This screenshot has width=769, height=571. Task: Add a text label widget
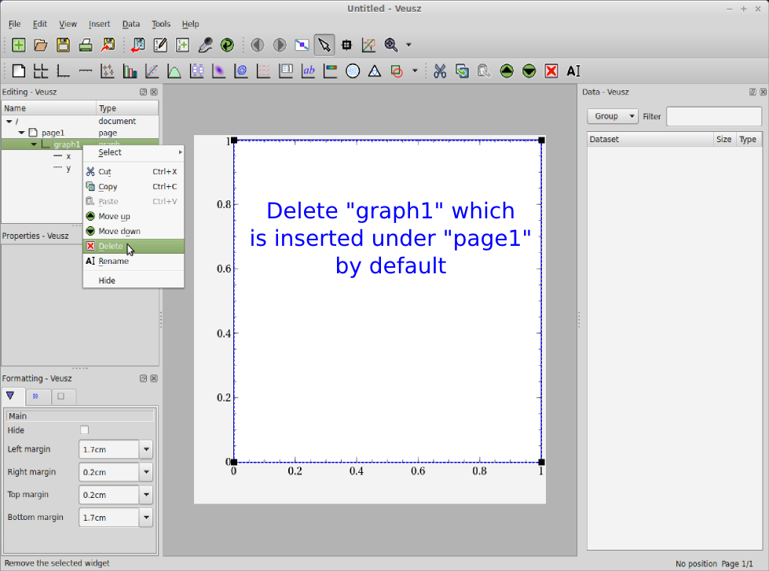coord(309,71)
